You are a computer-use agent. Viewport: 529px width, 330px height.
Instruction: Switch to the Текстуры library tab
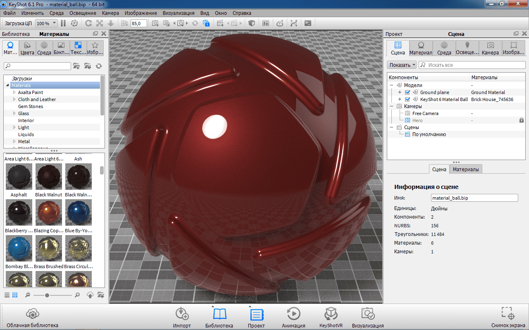(x=78, y=48)
